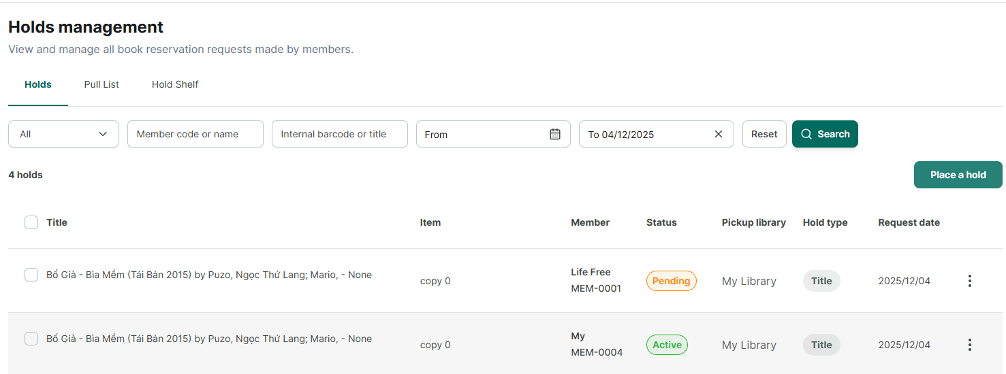Focus the Internal barcode or title field
Viewport: 1006px width, 374px height.
340,134
